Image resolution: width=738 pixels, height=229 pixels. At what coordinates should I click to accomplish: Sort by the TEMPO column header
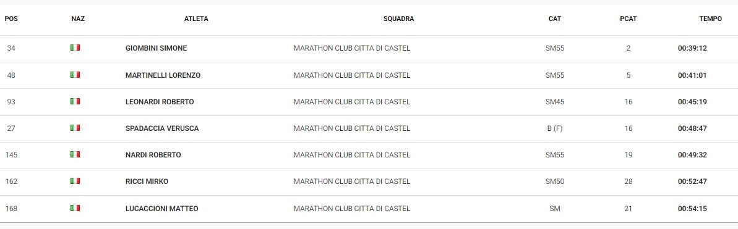[710, 19]
